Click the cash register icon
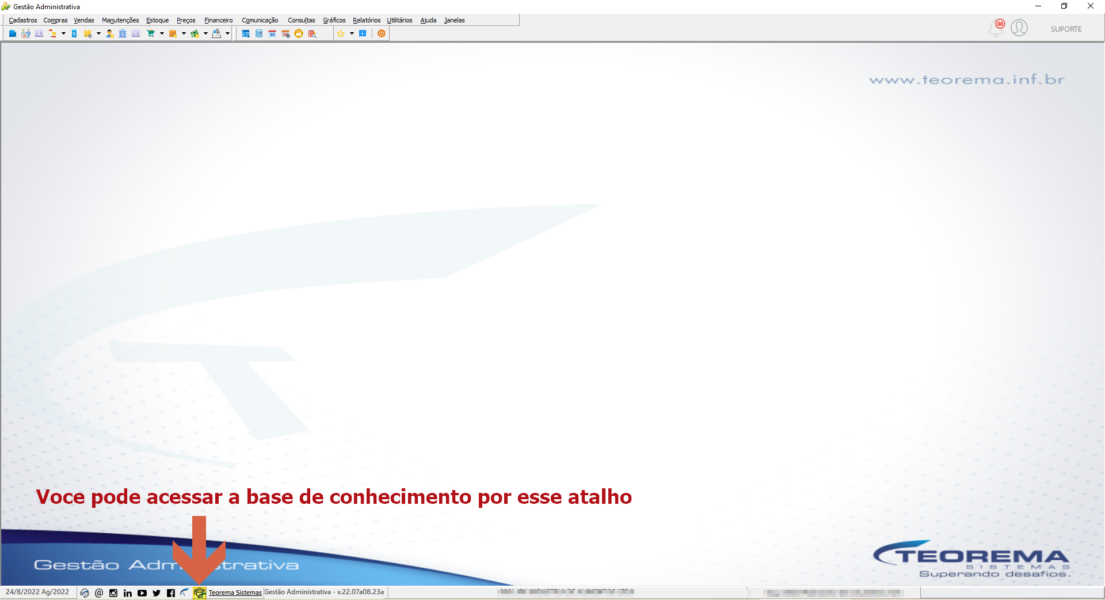 coord(216,34)
